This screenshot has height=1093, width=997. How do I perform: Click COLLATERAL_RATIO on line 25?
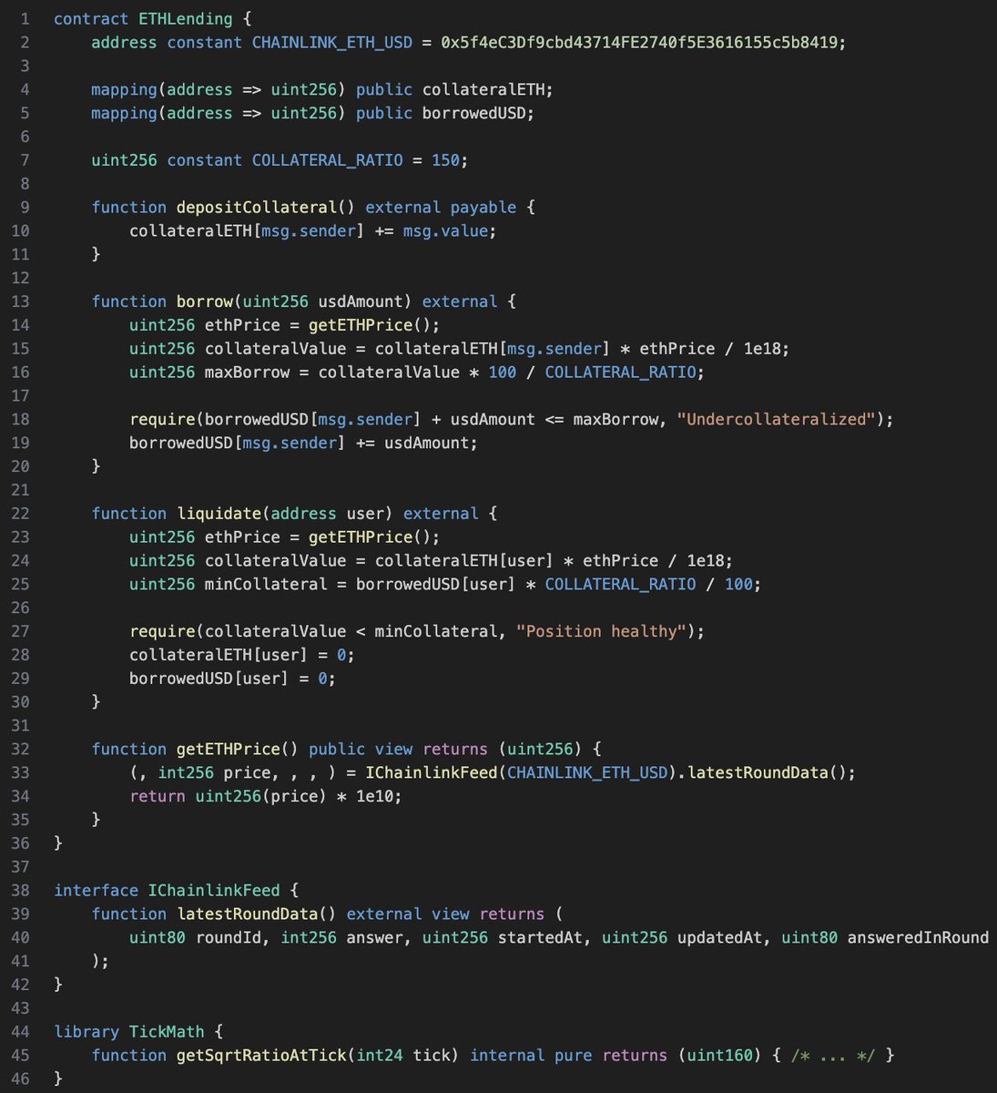pyautogui.click(x=620, y=585)
